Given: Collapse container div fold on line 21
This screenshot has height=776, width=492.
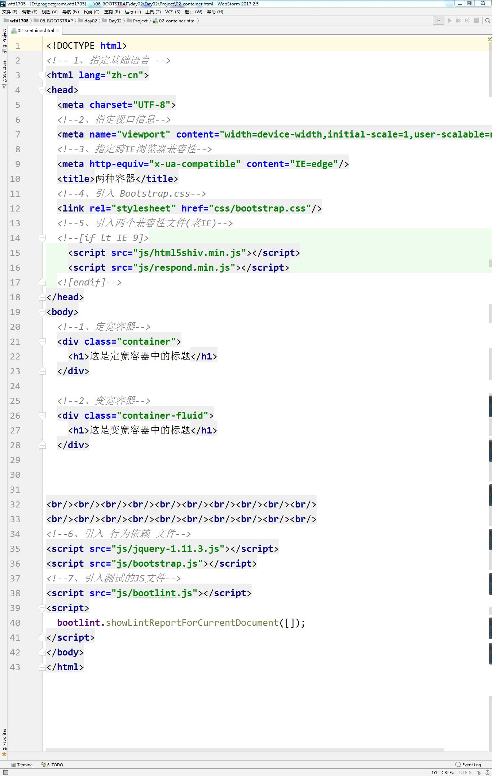Looking at the screenshot, I should pyautogui.click(x=42, y=341).
